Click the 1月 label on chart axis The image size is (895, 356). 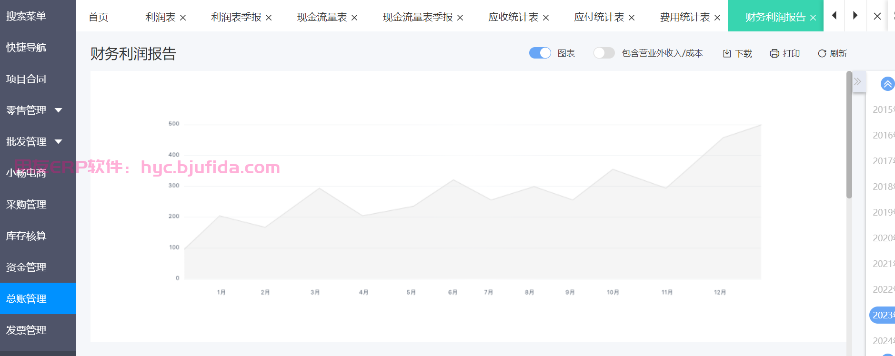coord(221,292)
